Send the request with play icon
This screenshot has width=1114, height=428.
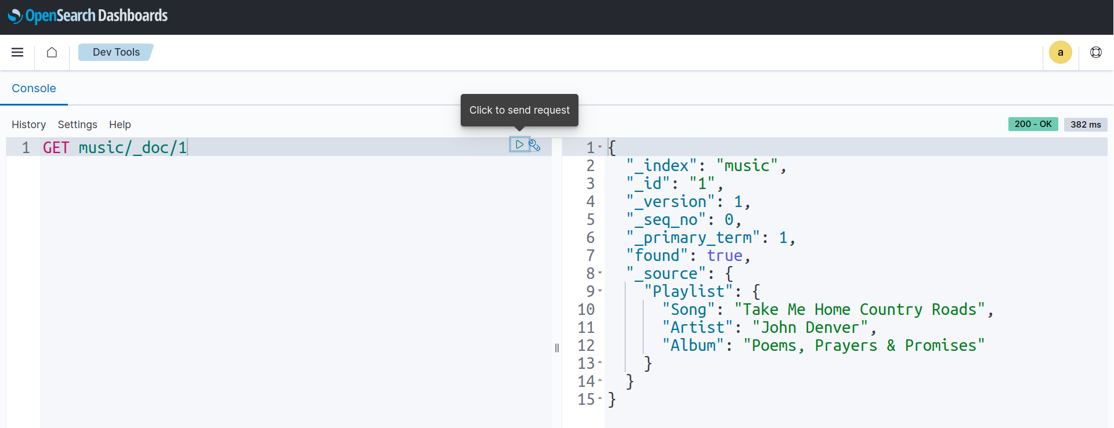(519, 144)
